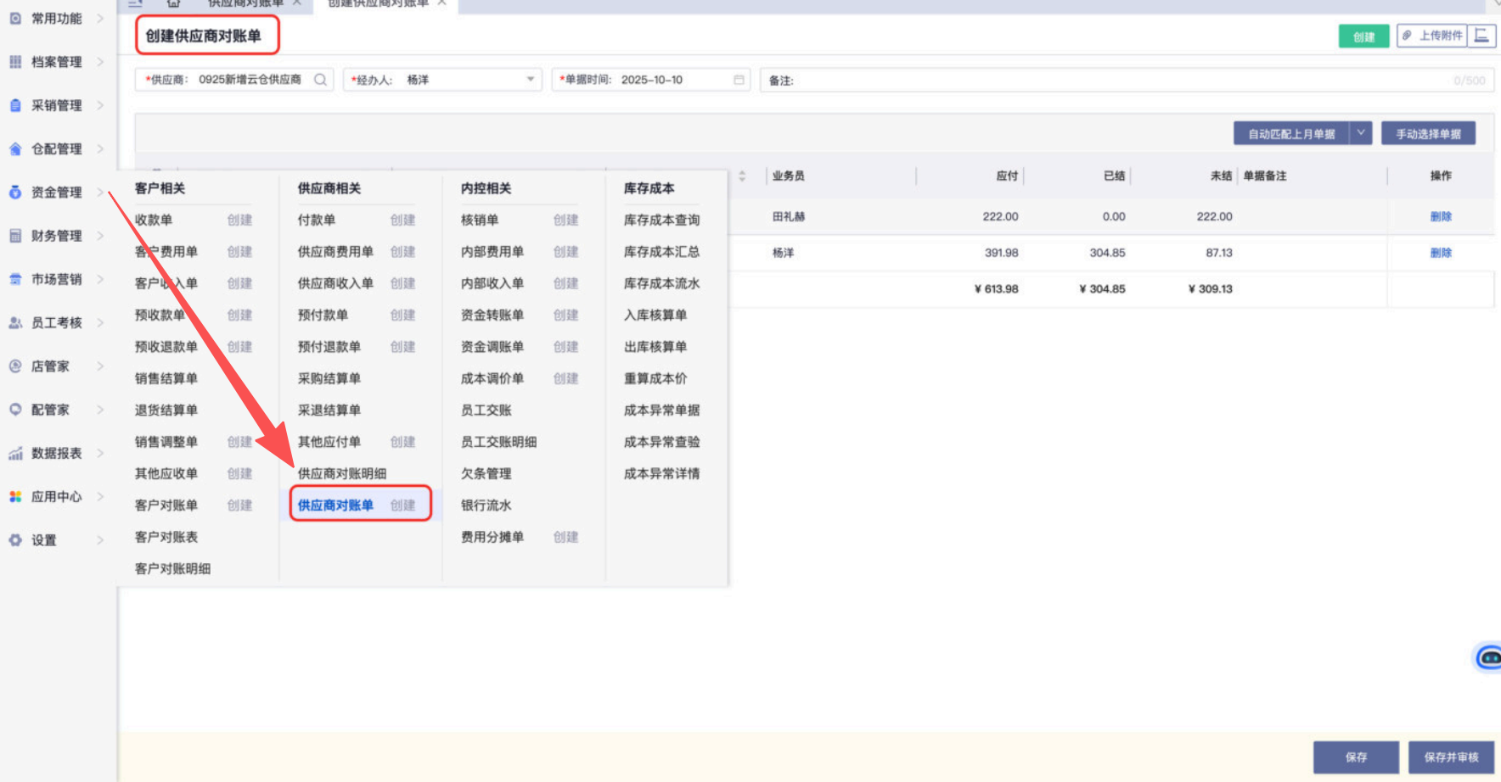Click the 设置 gear icon in sidebar

[x=15, y=540]
